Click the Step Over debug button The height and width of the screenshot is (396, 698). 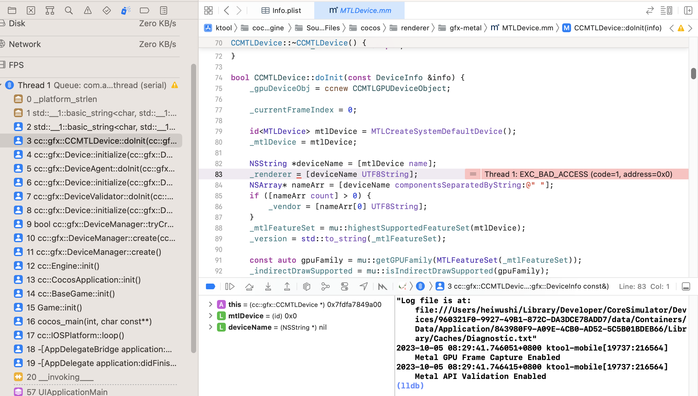click(249, 286)
